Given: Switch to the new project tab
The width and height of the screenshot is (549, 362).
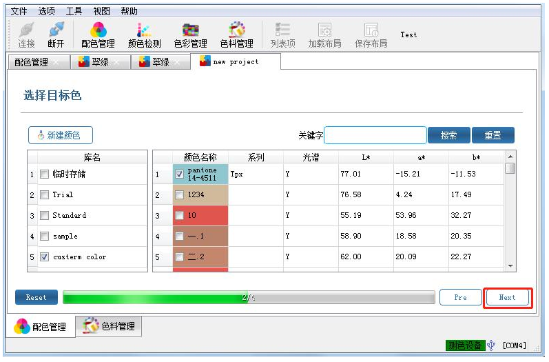Looking at the screenshot, I should [236, 62].
